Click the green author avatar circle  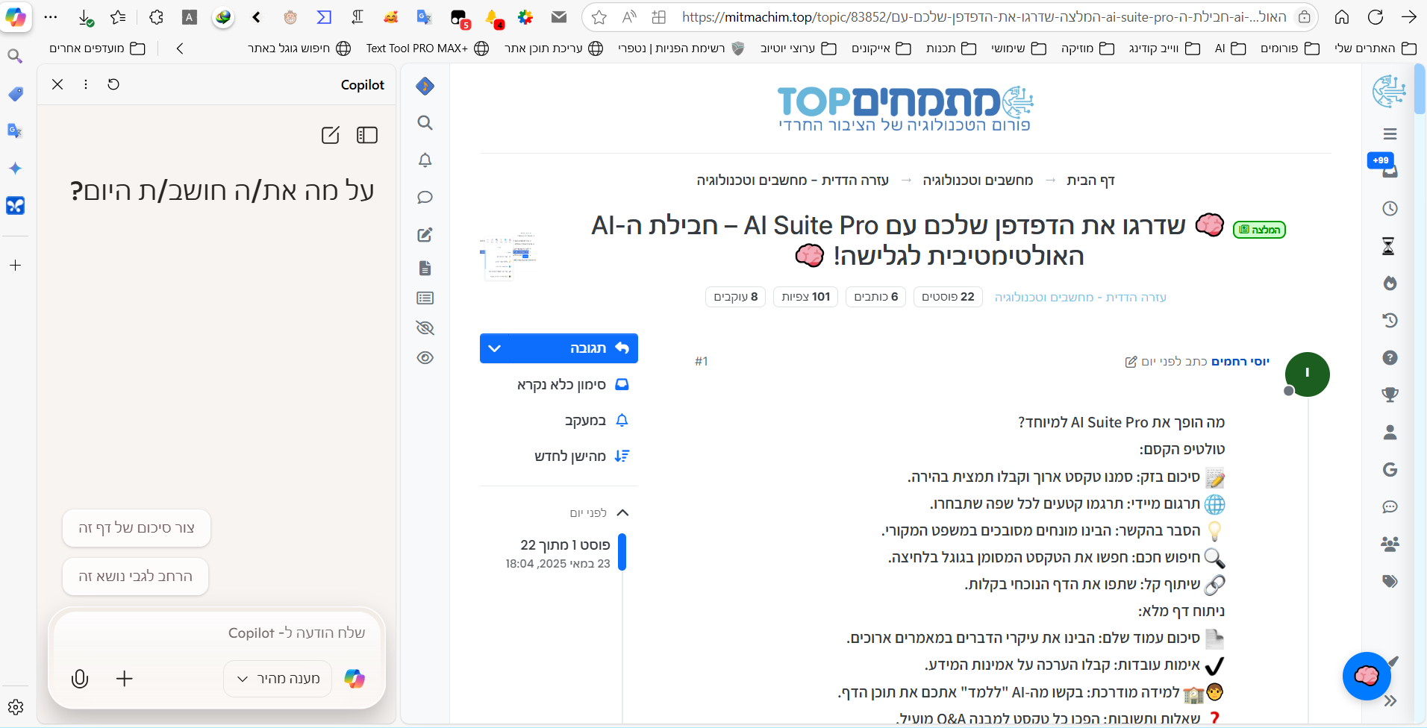[1307, 374]
